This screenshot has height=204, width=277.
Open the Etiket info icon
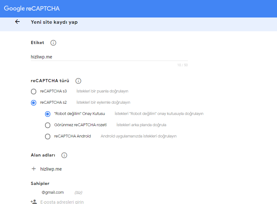(53, 43)
